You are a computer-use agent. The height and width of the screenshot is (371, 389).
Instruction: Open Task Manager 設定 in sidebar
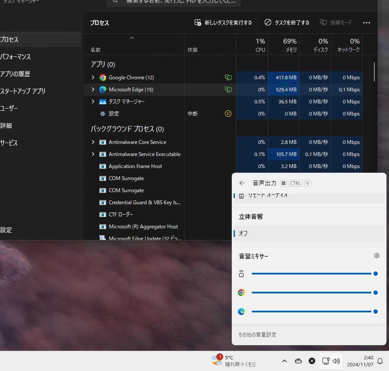pyautogui.click(x=41, y=230)
